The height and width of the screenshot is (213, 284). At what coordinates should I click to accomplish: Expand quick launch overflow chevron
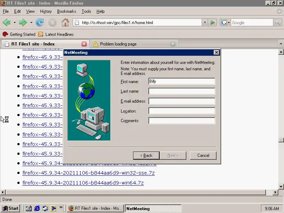tap(61, 207)
